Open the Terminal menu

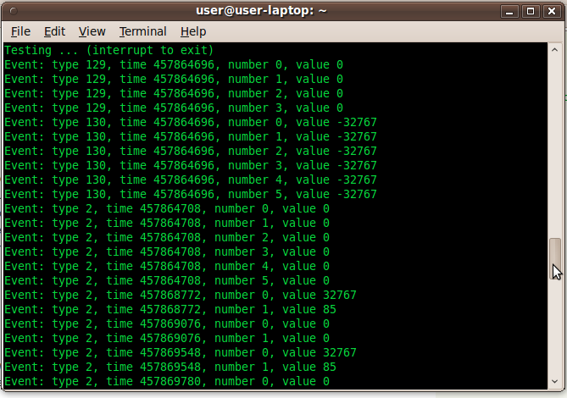click(x=143, y=32)
